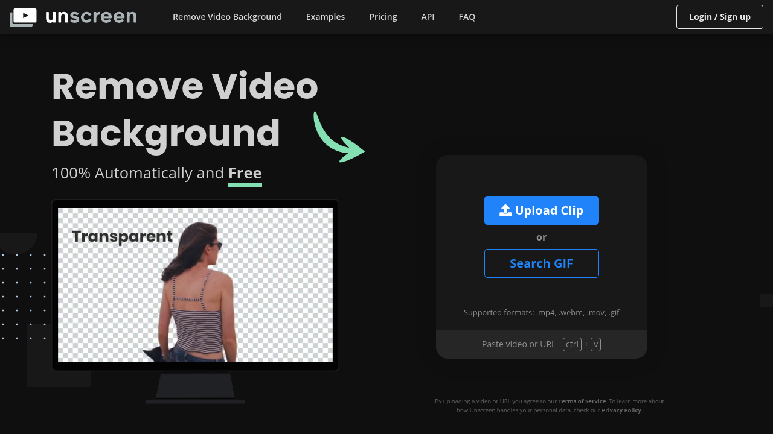Open the API documentation page
Viewport: 773px width, 434px height.
pyautogui.click(x=428, y=16)
